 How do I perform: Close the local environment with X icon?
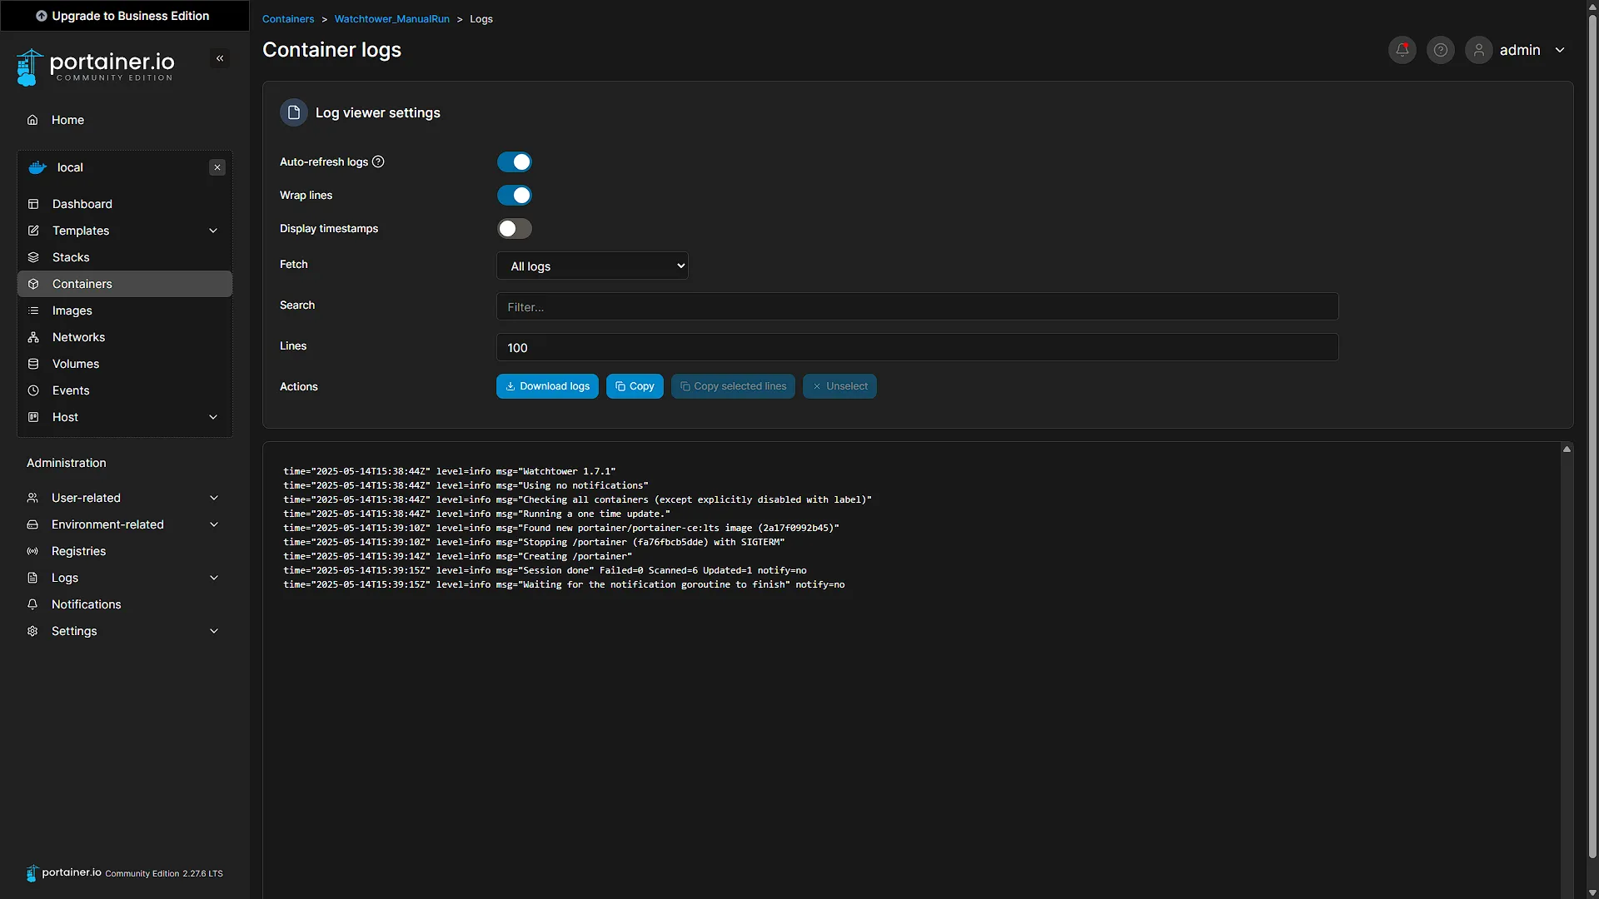click(217, 167)
